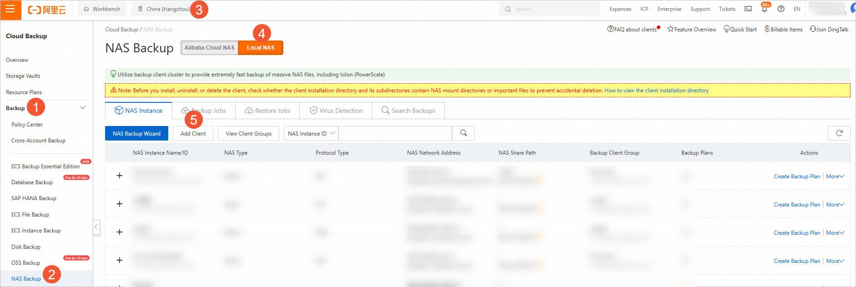Open How to view the client installation directory
The width and height of the screenshot is (856, 287).
pos(656,91)
